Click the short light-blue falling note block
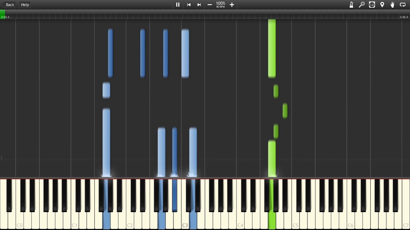 pos(106,90)
